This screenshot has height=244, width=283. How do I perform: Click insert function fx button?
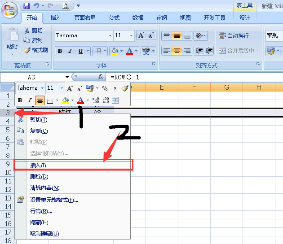tap(101, 77)
